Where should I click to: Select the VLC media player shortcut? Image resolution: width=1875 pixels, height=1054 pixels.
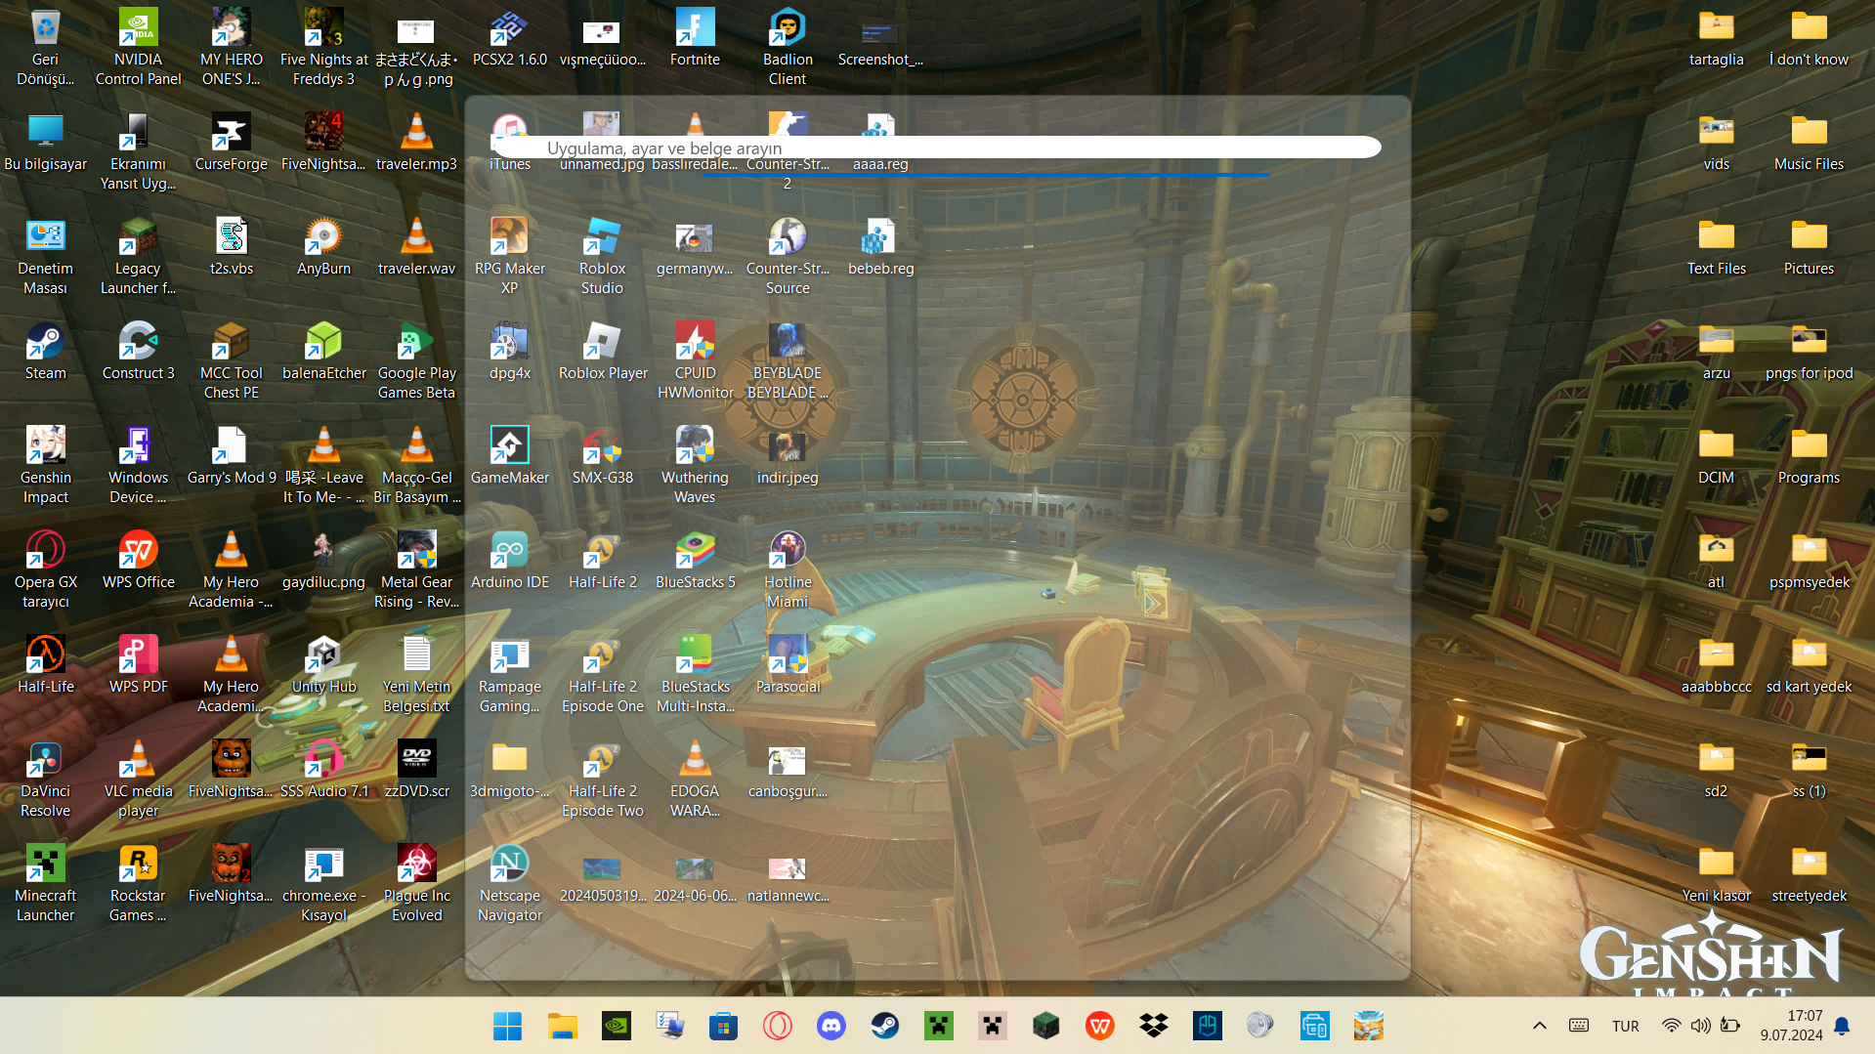tap(138, 779)
